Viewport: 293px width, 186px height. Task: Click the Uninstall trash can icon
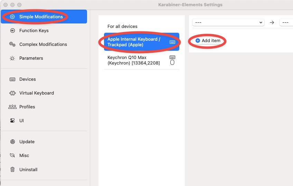pyautogui.click(x=12, y=169)
